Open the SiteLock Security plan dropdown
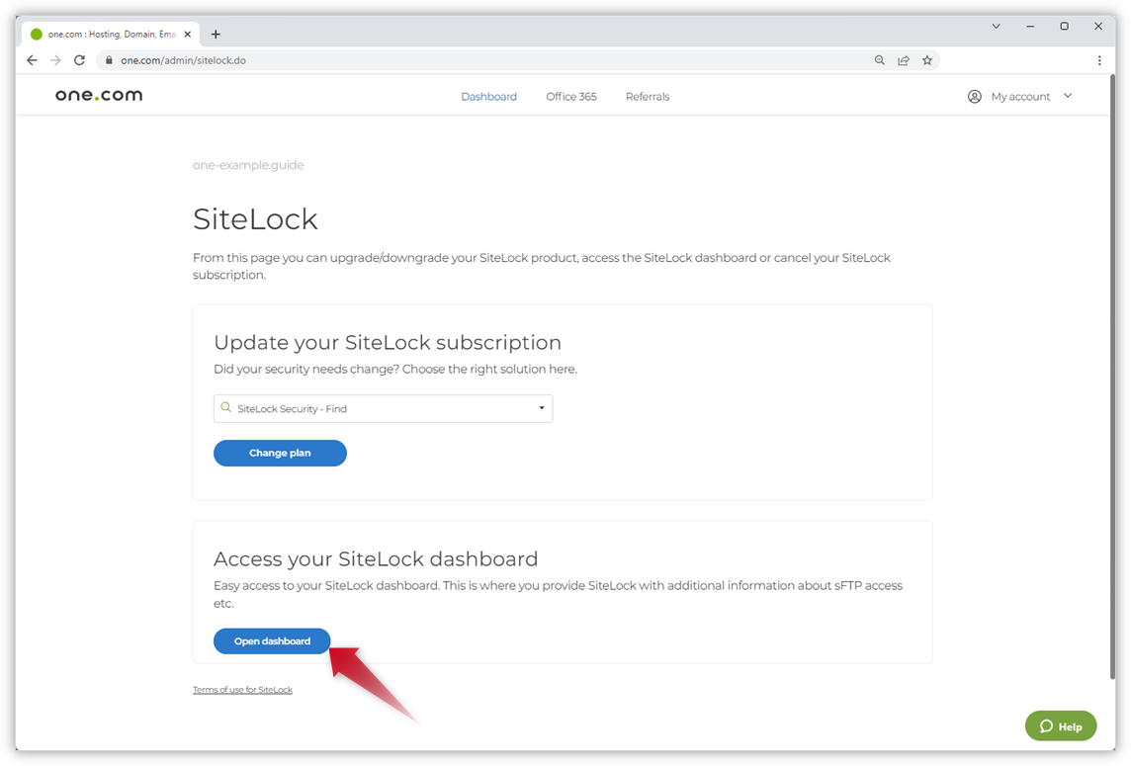Image resolution: width=1131 pixels, height=766 pixels. click(383, 408)
